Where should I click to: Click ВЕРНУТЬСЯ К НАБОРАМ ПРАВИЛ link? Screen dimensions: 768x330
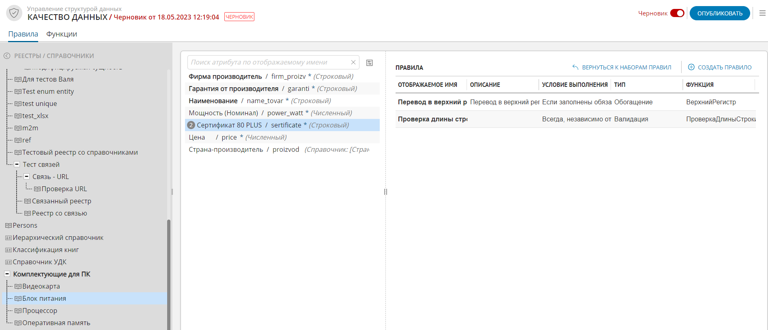622,67
